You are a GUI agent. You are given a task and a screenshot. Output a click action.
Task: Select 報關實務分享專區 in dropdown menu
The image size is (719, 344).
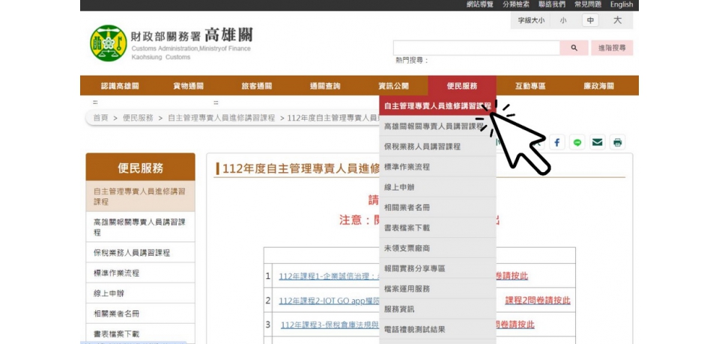pyautogui.click(x=437, y=268)
